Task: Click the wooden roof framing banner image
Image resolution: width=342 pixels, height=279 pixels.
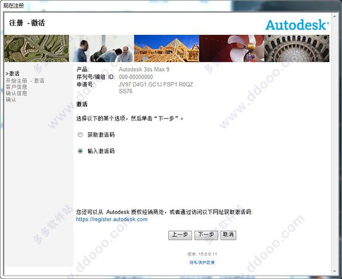Action: pyautogui.click(x=166, y=48)
